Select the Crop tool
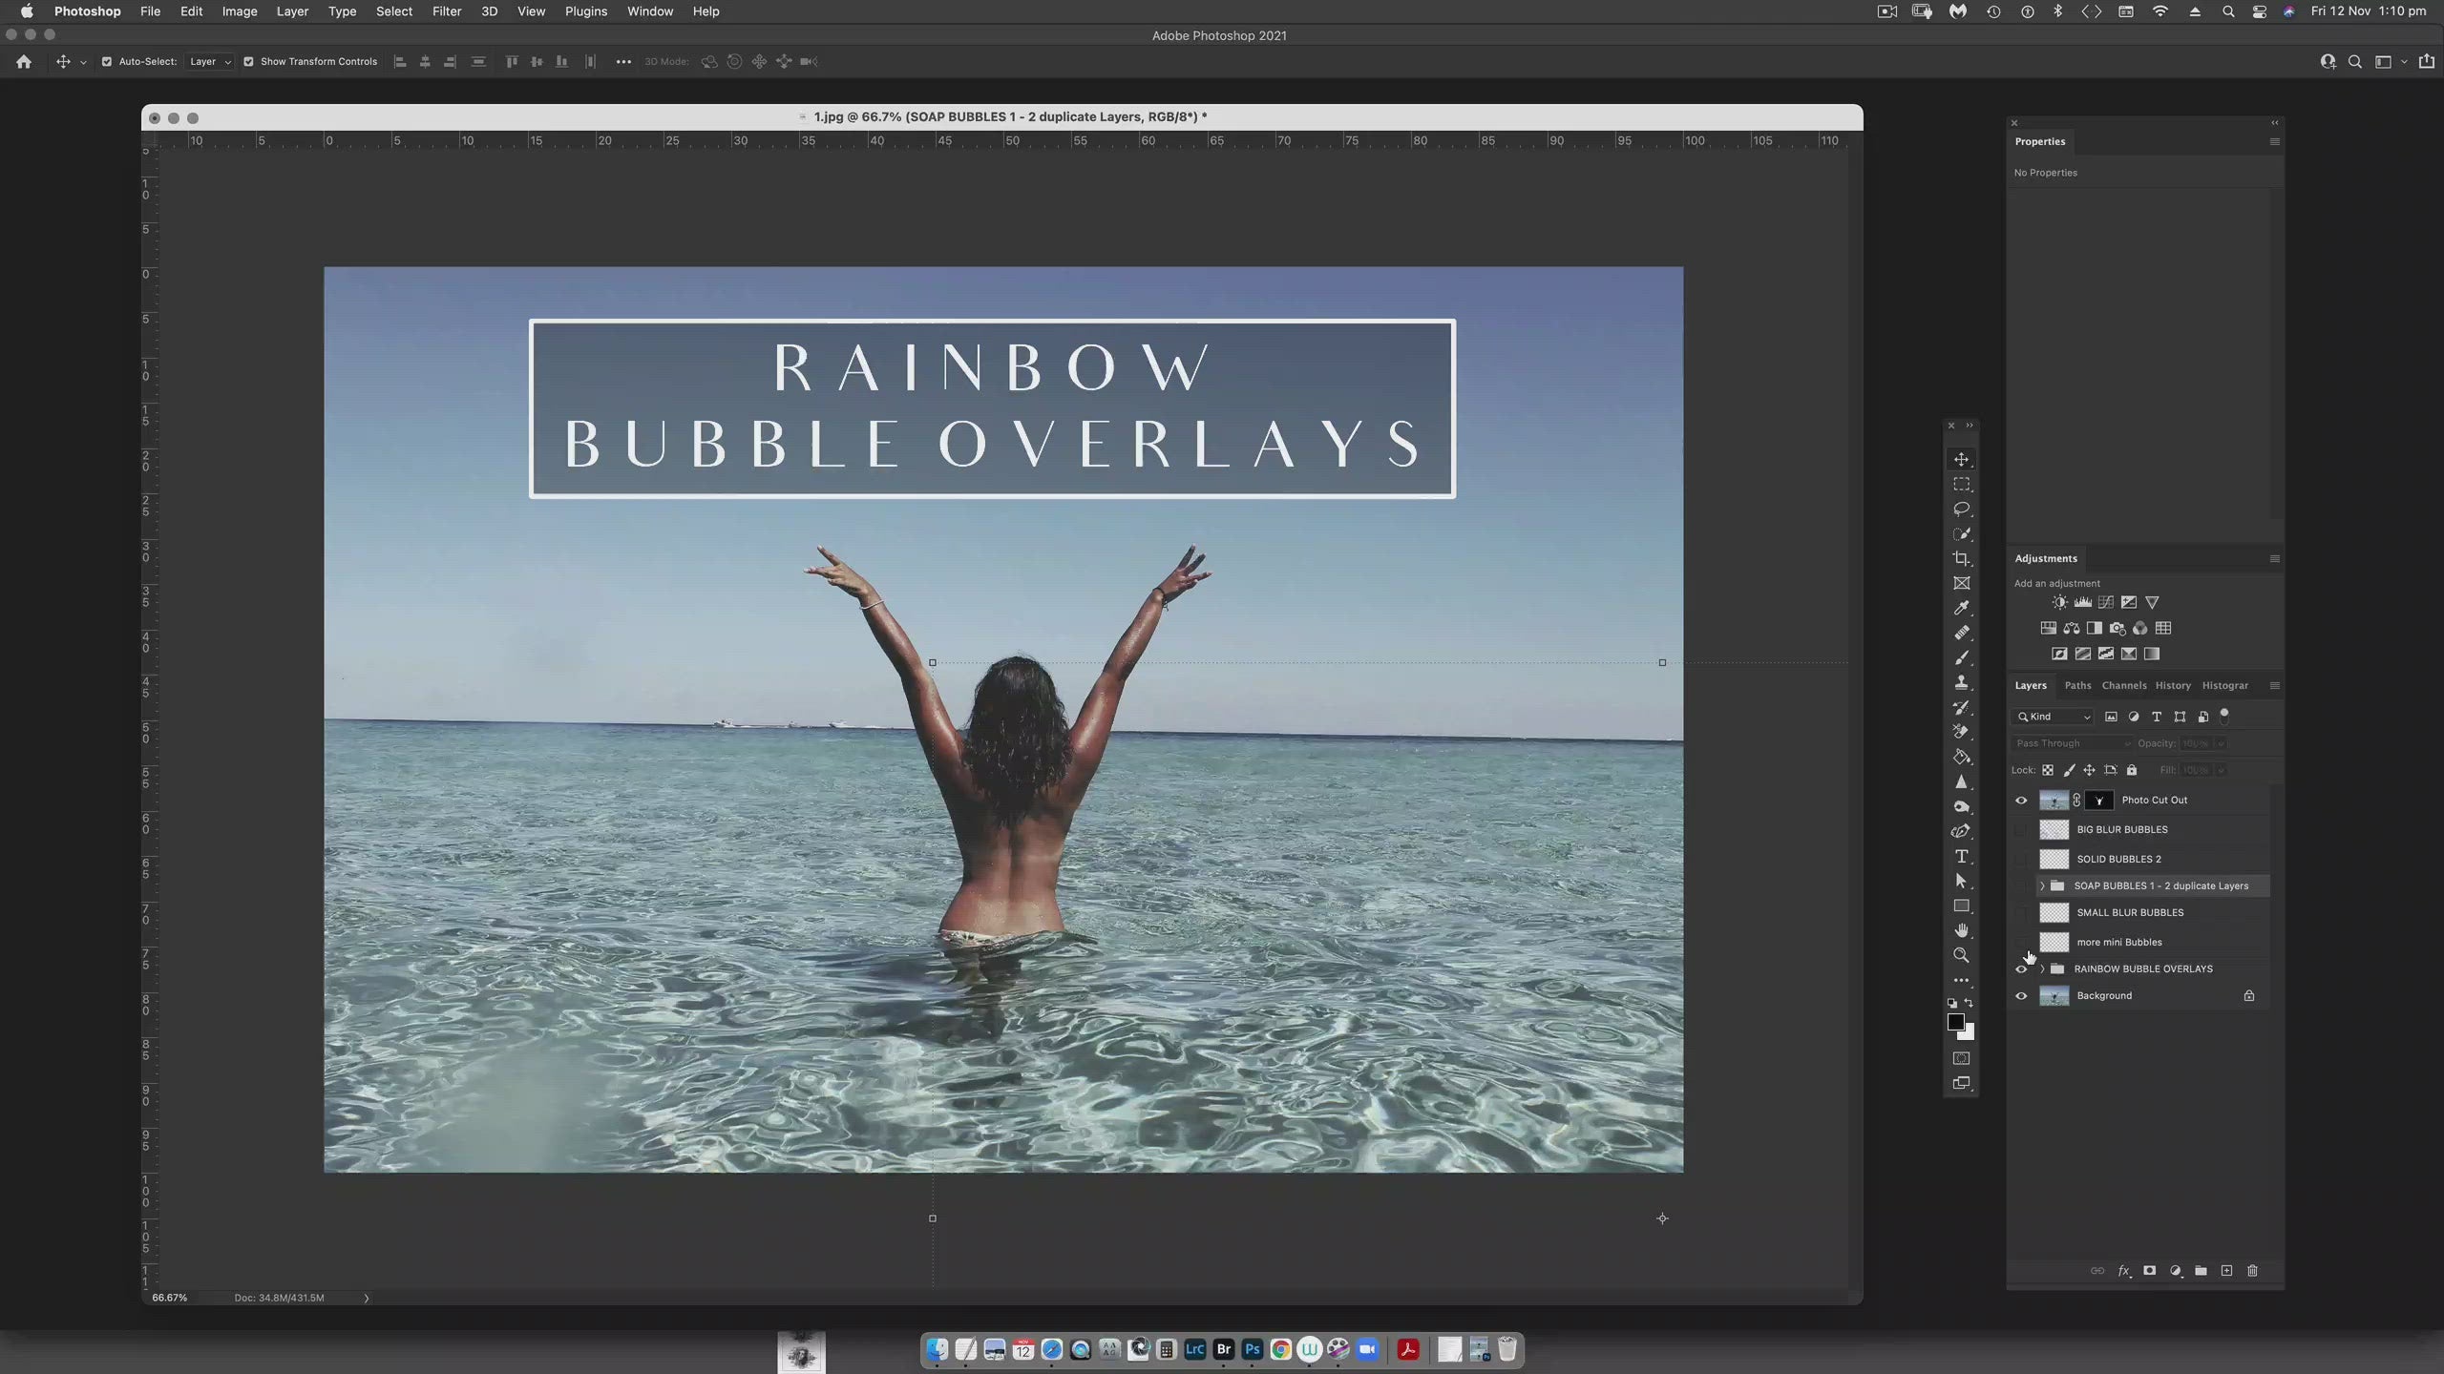Viewport: 2444px width, 1374px height. coord(1962,558)
